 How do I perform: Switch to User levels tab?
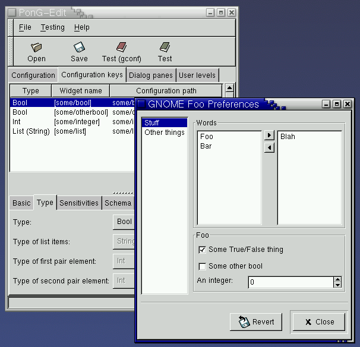click(197, 75)
